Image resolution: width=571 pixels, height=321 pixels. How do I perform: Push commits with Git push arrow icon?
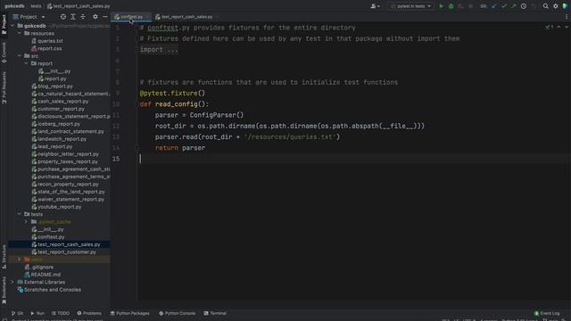click(x=514, y=6)
